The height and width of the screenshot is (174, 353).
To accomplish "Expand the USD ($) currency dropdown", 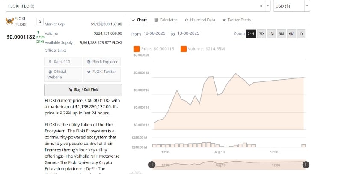I will click(x=307, y=6).
